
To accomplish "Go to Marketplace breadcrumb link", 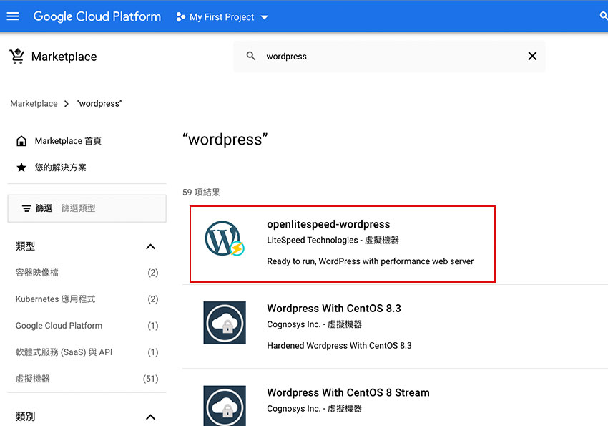I will click(34, 104).
